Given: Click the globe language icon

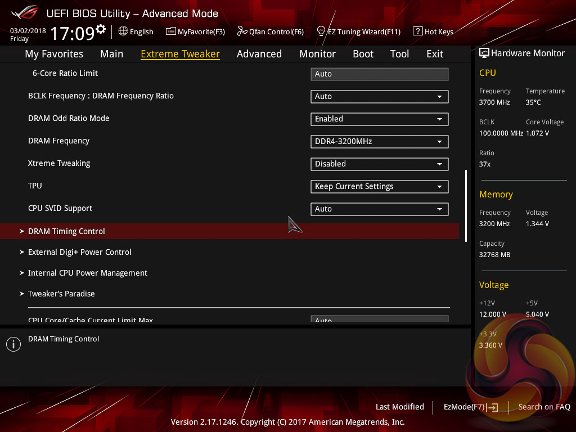Looking at the screenshot, I should coord(123,31).
